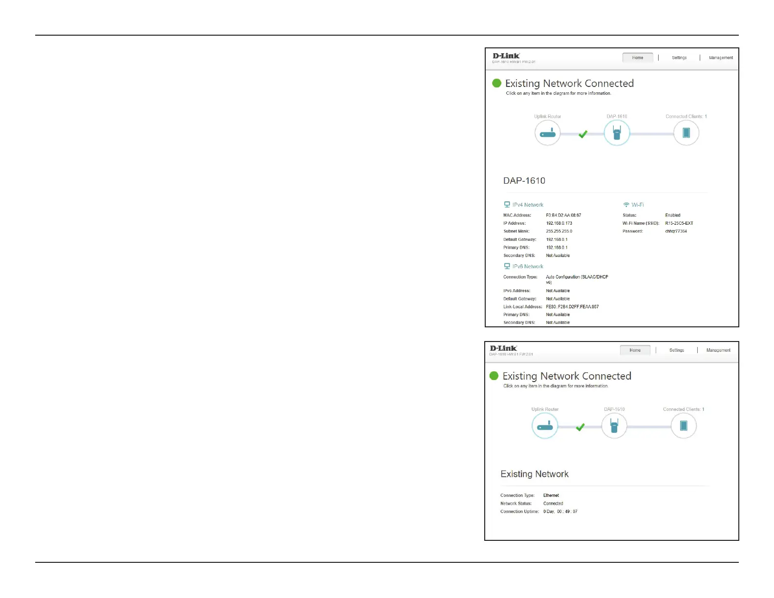
Task: Click the Wi-Fi name R15-25C5-EXT
Action: (x=679, y=223)
